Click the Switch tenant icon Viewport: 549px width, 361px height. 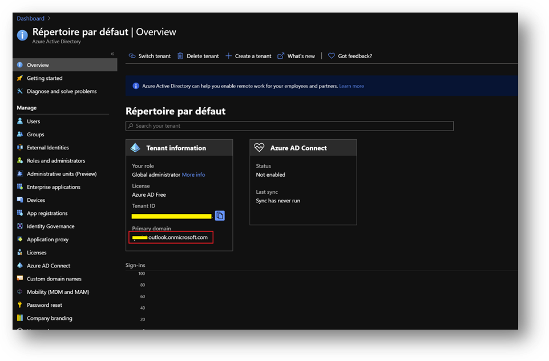click(x=132, y=56)
